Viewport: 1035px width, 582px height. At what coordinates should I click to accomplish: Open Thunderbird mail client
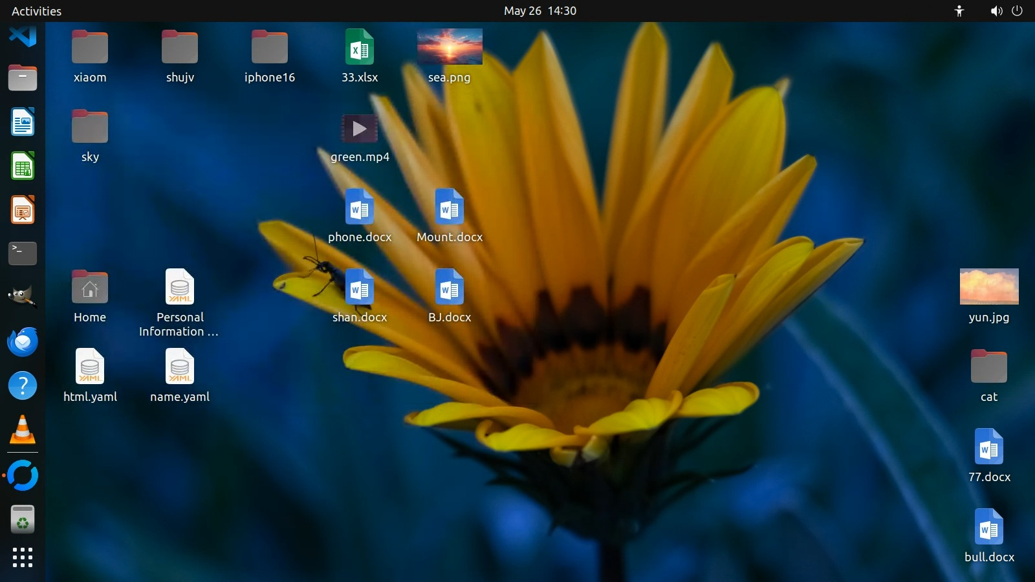coord(23,341)
